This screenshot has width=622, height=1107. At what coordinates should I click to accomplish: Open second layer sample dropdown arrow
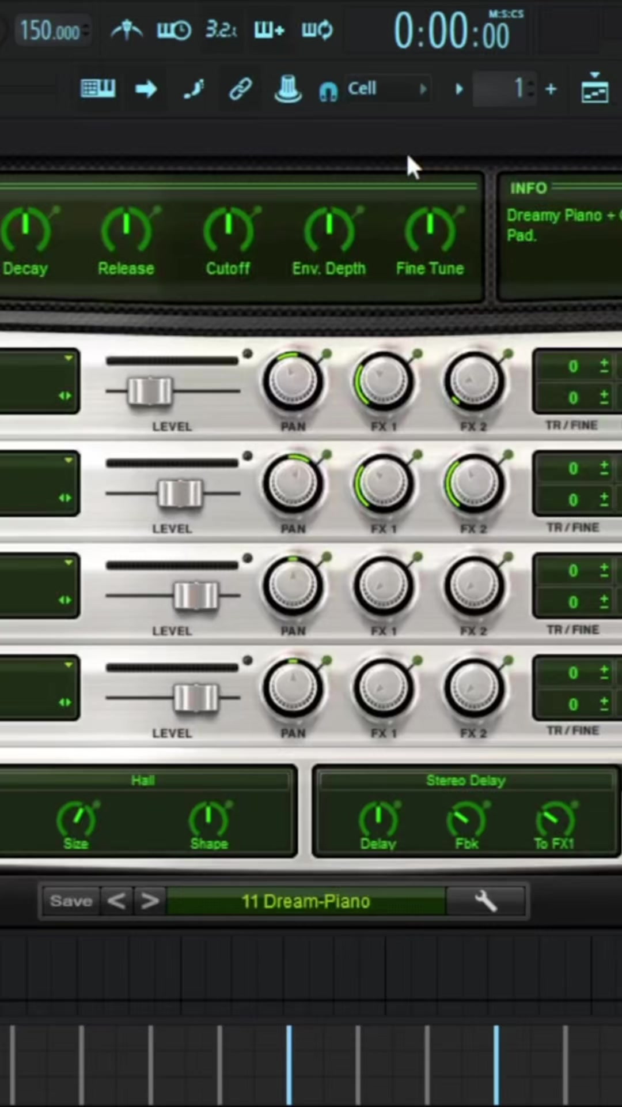tap(69, 460)
